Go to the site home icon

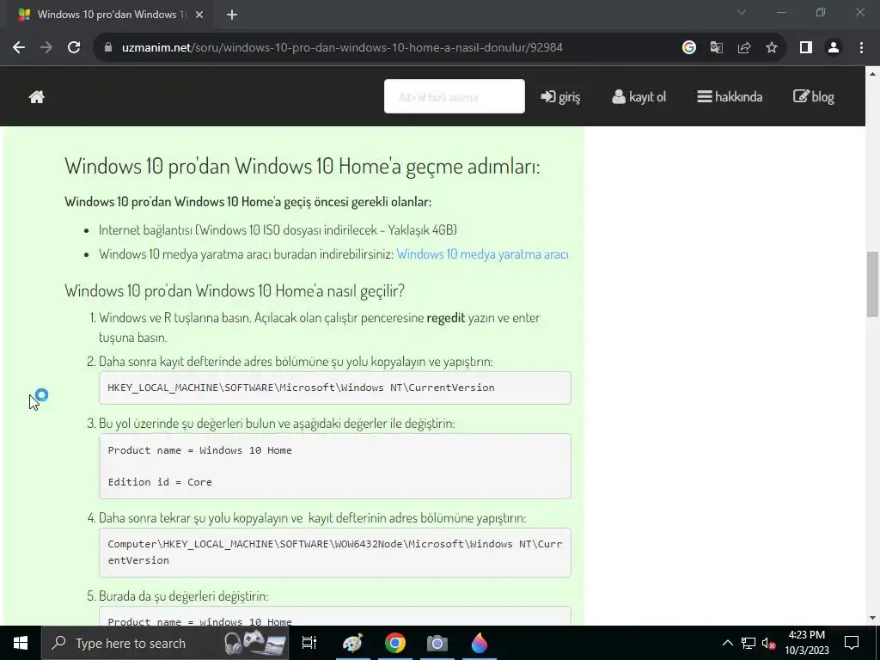coord(36,97)
